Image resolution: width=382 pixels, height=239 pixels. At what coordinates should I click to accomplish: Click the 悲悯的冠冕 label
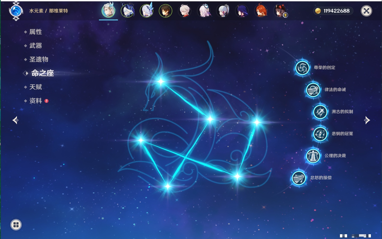pos(342,134)
